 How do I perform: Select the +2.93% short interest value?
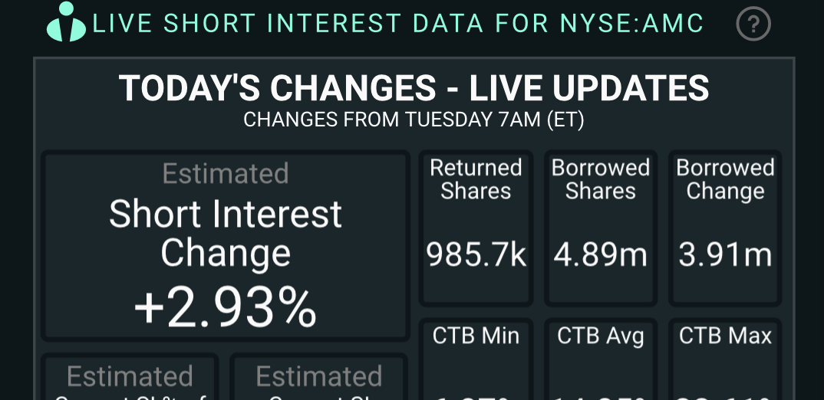click(x=226, y=308)
